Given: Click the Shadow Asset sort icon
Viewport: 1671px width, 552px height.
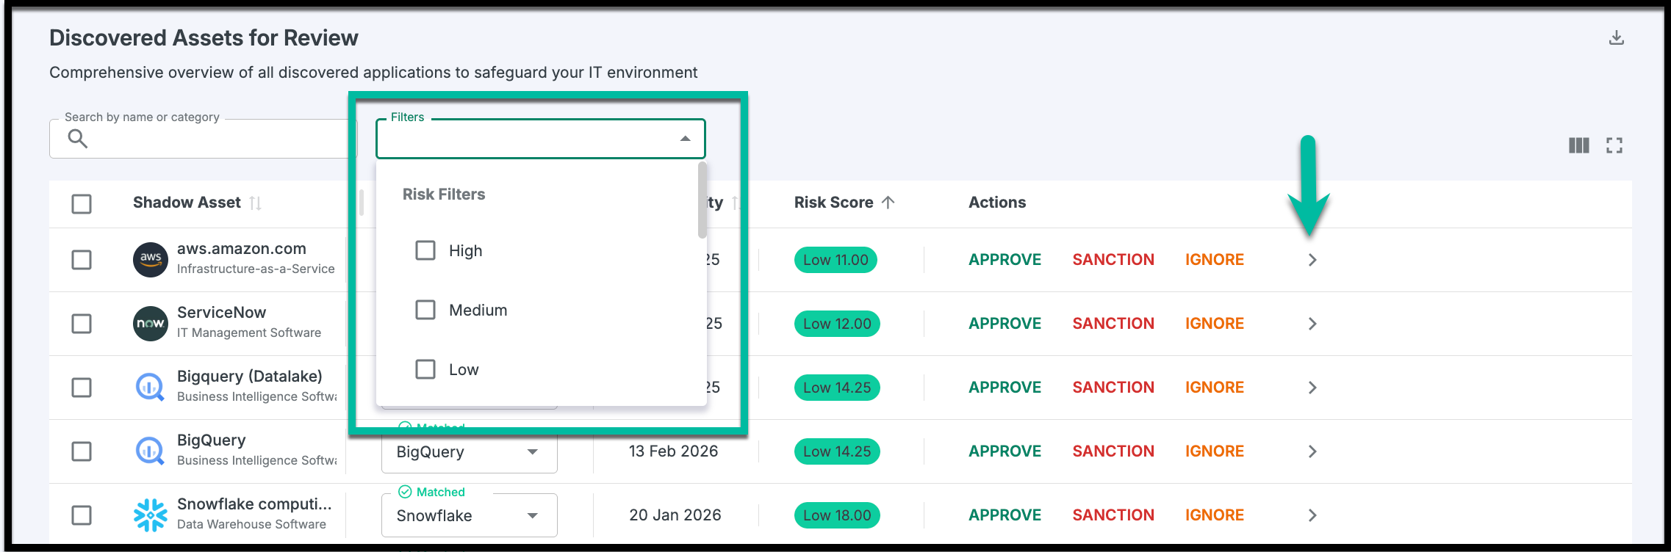Looking at the screenshot, I should pyautogui.click(x=255, y=203).
